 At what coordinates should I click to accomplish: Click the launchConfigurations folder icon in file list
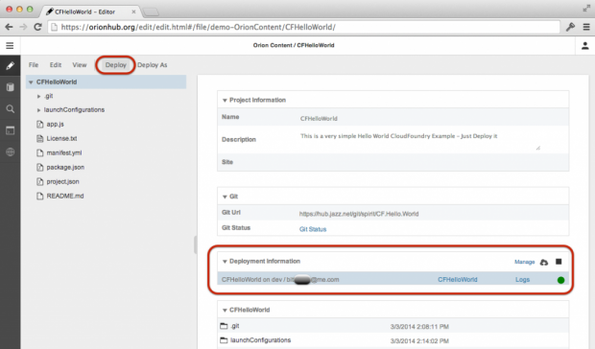coord(224,340)
